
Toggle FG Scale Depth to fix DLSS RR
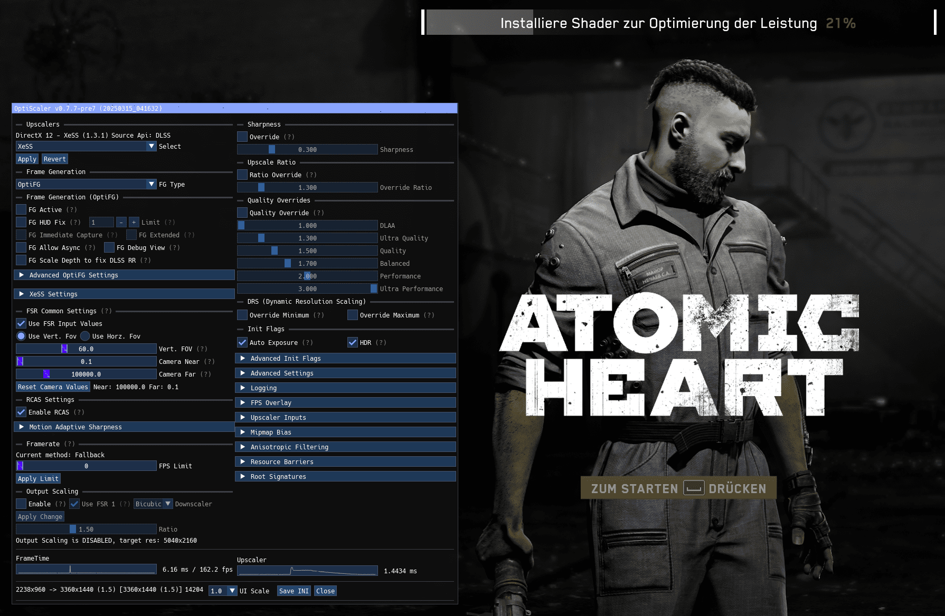point(21,261)
